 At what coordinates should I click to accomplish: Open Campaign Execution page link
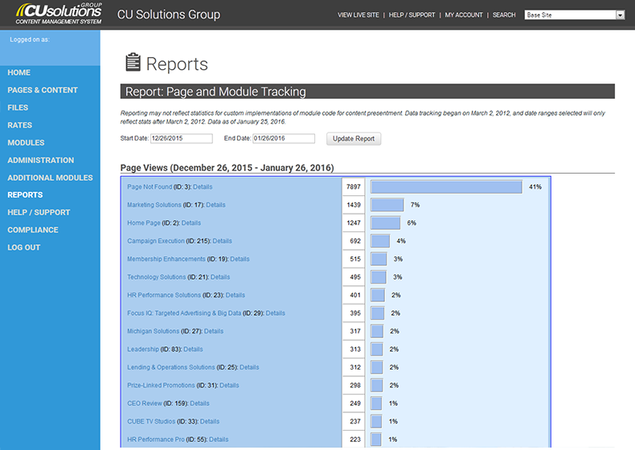click(155, 241)
